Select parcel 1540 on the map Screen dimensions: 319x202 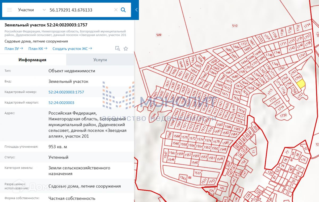tap(195, 162)
